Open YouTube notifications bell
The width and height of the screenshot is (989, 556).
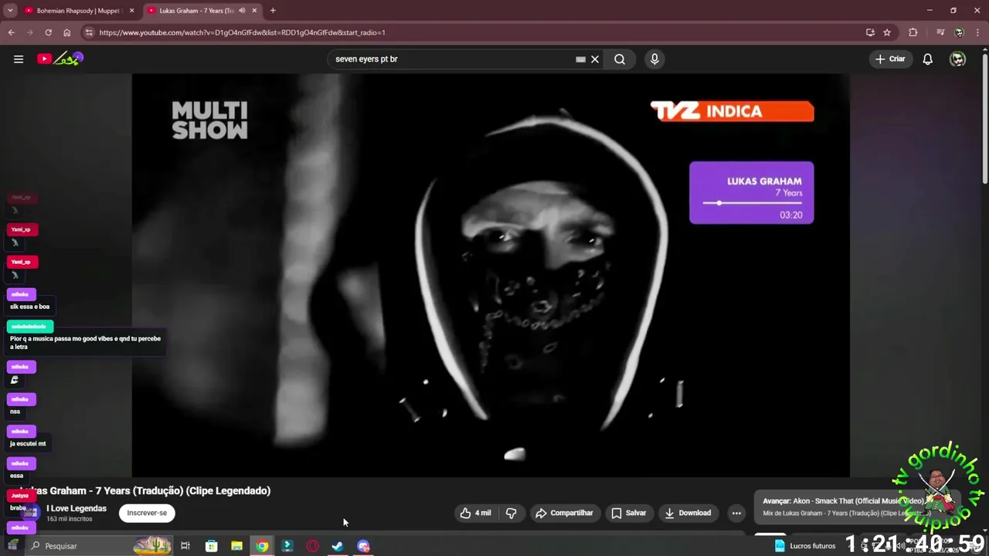(928, 59)
